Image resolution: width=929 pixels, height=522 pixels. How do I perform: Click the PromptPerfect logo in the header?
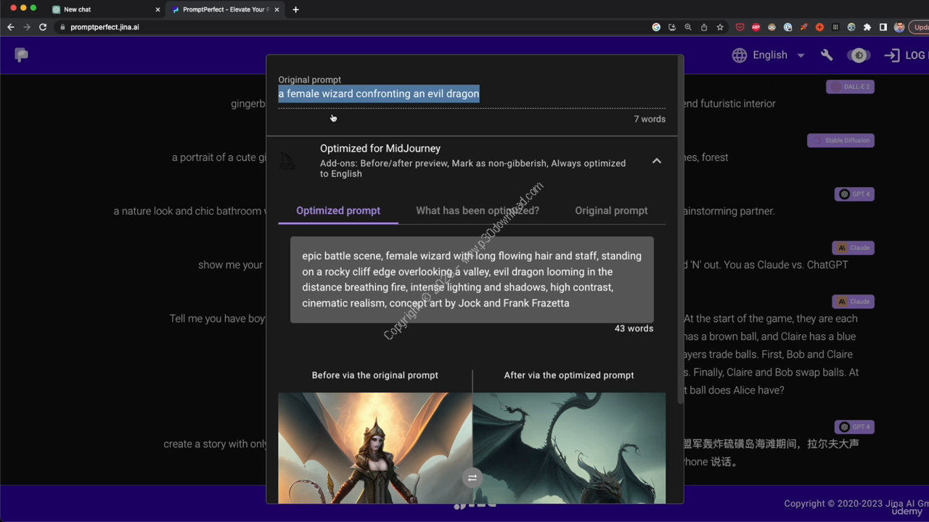(x=22, y=55)
